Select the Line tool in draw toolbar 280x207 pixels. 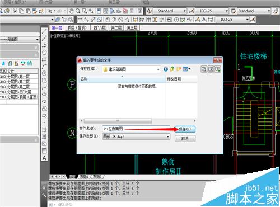(44, 31)
